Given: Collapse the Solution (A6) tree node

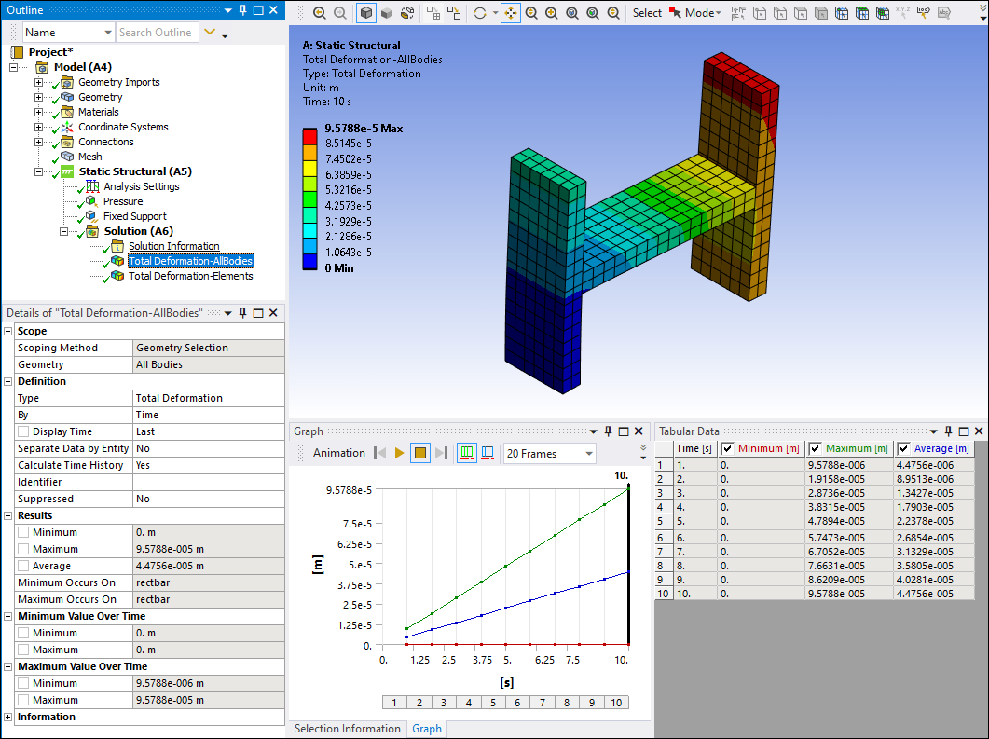Looking at the screenshot, I should [64, 231].
